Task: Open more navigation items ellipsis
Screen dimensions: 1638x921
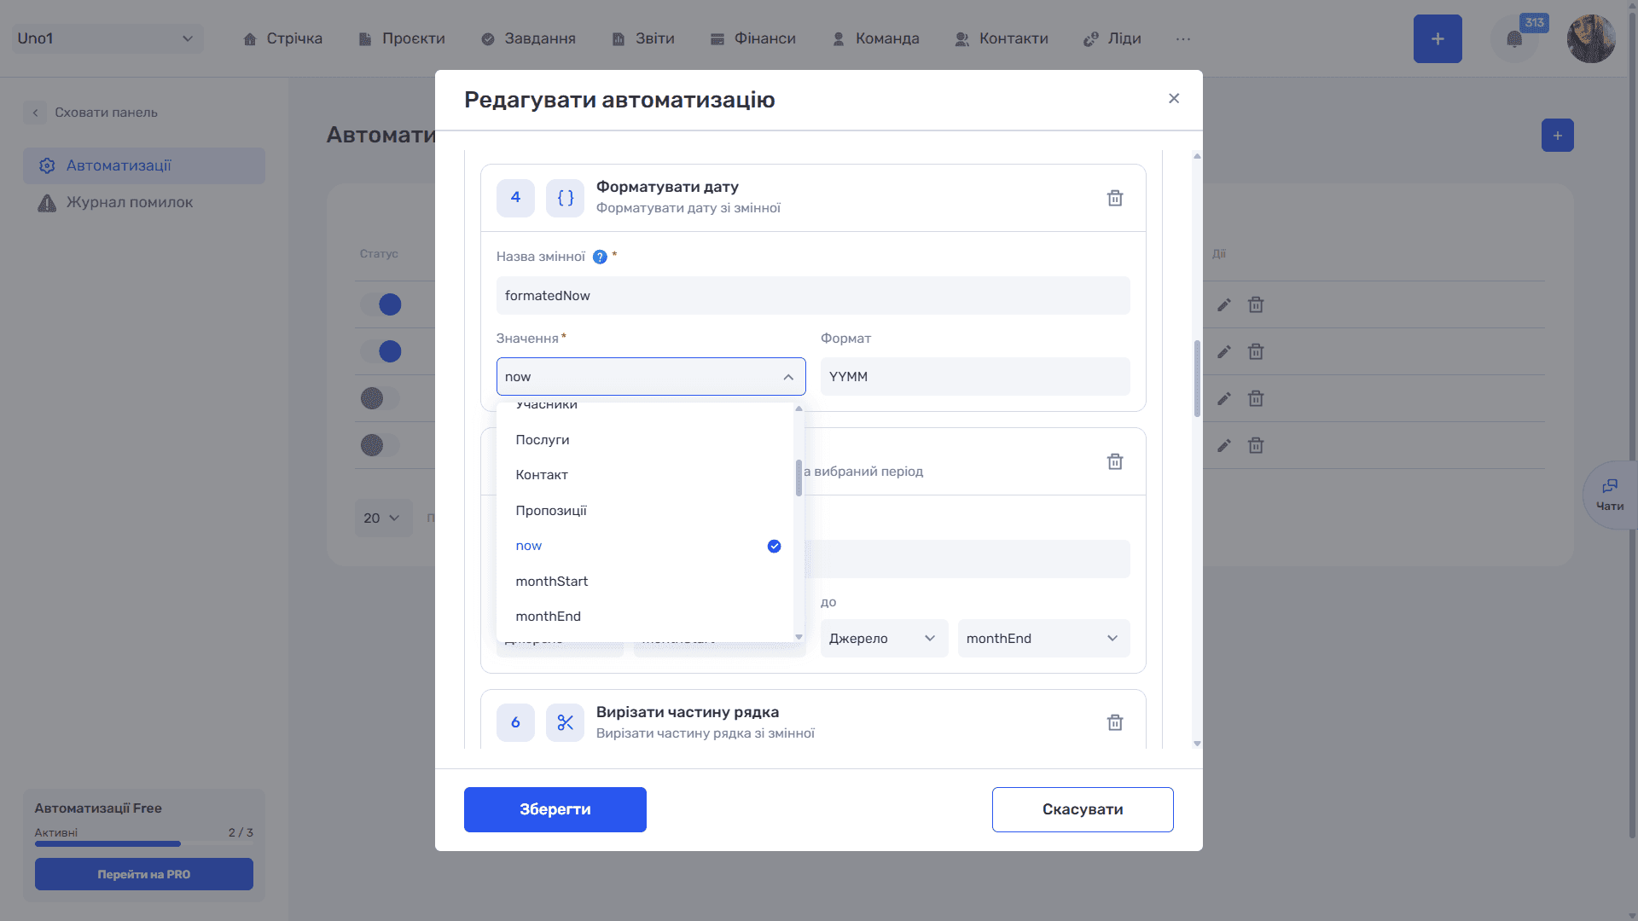Action: tap(1182, 39)
